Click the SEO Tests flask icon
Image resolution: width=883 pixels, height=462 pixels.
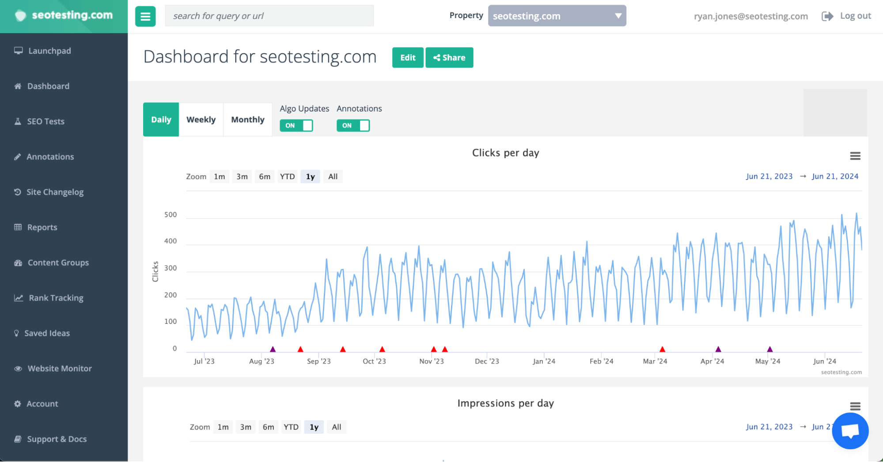click(18, 121)
